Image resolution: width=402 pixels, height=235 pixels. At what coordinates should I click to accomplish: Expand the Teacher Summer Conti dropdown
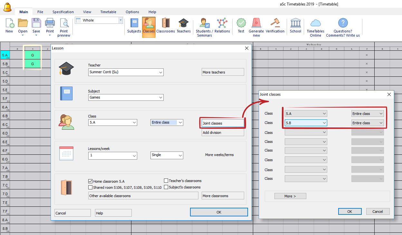[x=160, y=72]
